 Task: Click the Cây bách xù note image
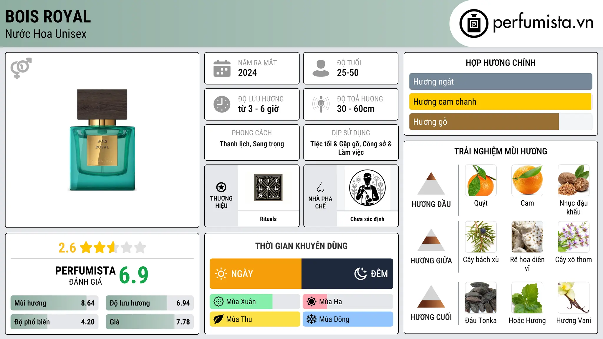click(481, 237)
